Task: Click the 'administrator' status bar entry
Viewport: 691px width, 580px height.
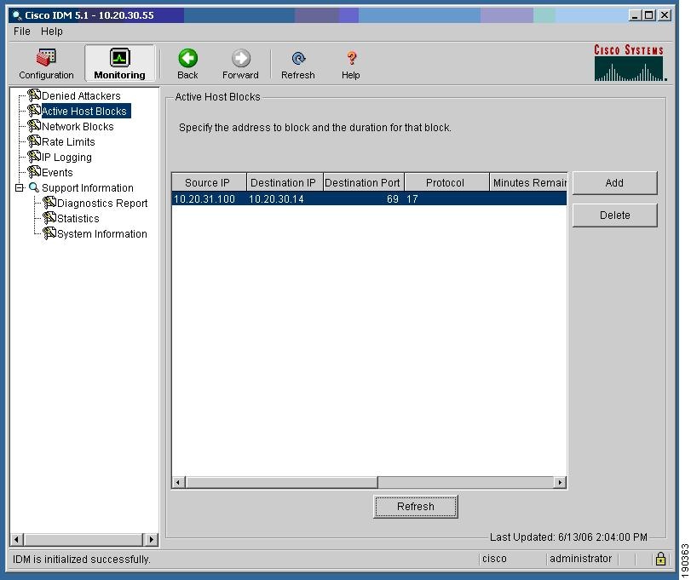Action: (x=581, y=559)
